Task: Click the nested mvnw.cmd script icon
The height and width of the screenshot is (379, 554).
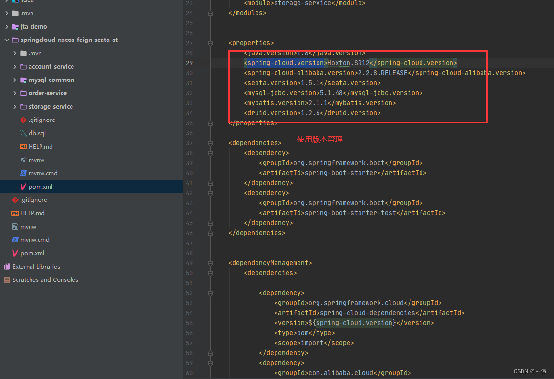Action: (x=23, y=173)
